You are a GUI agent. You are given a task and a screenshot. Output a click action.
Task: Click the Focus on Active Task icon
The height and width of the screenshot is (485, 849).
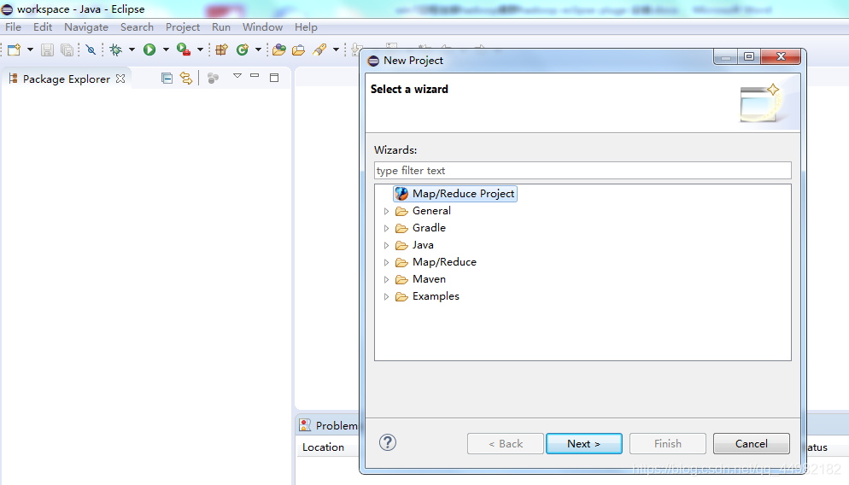[x=213, y=79]
